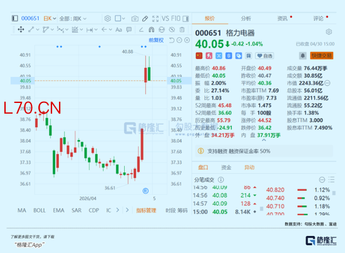Switch to the 资金 tab
Screen dimensions: 345x253
point(226,168)
